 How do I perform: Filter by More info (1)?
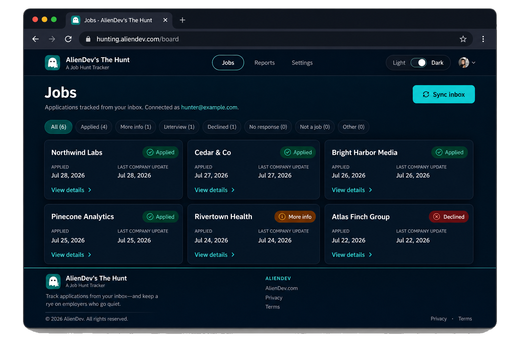(x=136, y=127)
